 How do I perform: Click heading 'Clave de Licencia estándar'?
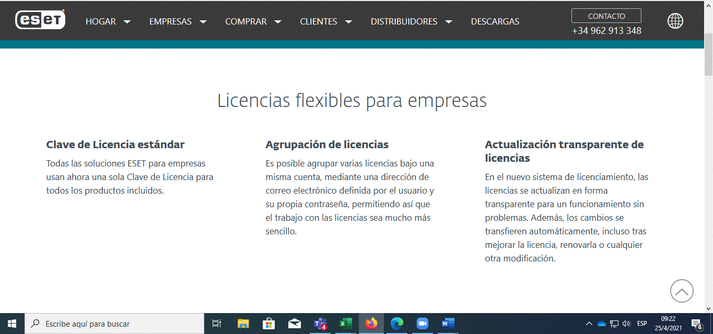point(115,145)
